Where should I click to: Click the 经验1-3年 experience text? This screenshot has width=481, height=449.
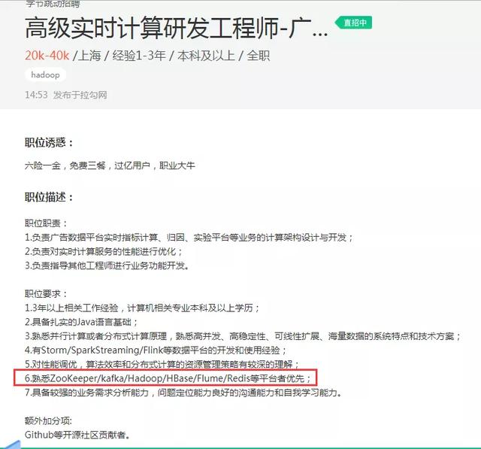pos(139,56)
